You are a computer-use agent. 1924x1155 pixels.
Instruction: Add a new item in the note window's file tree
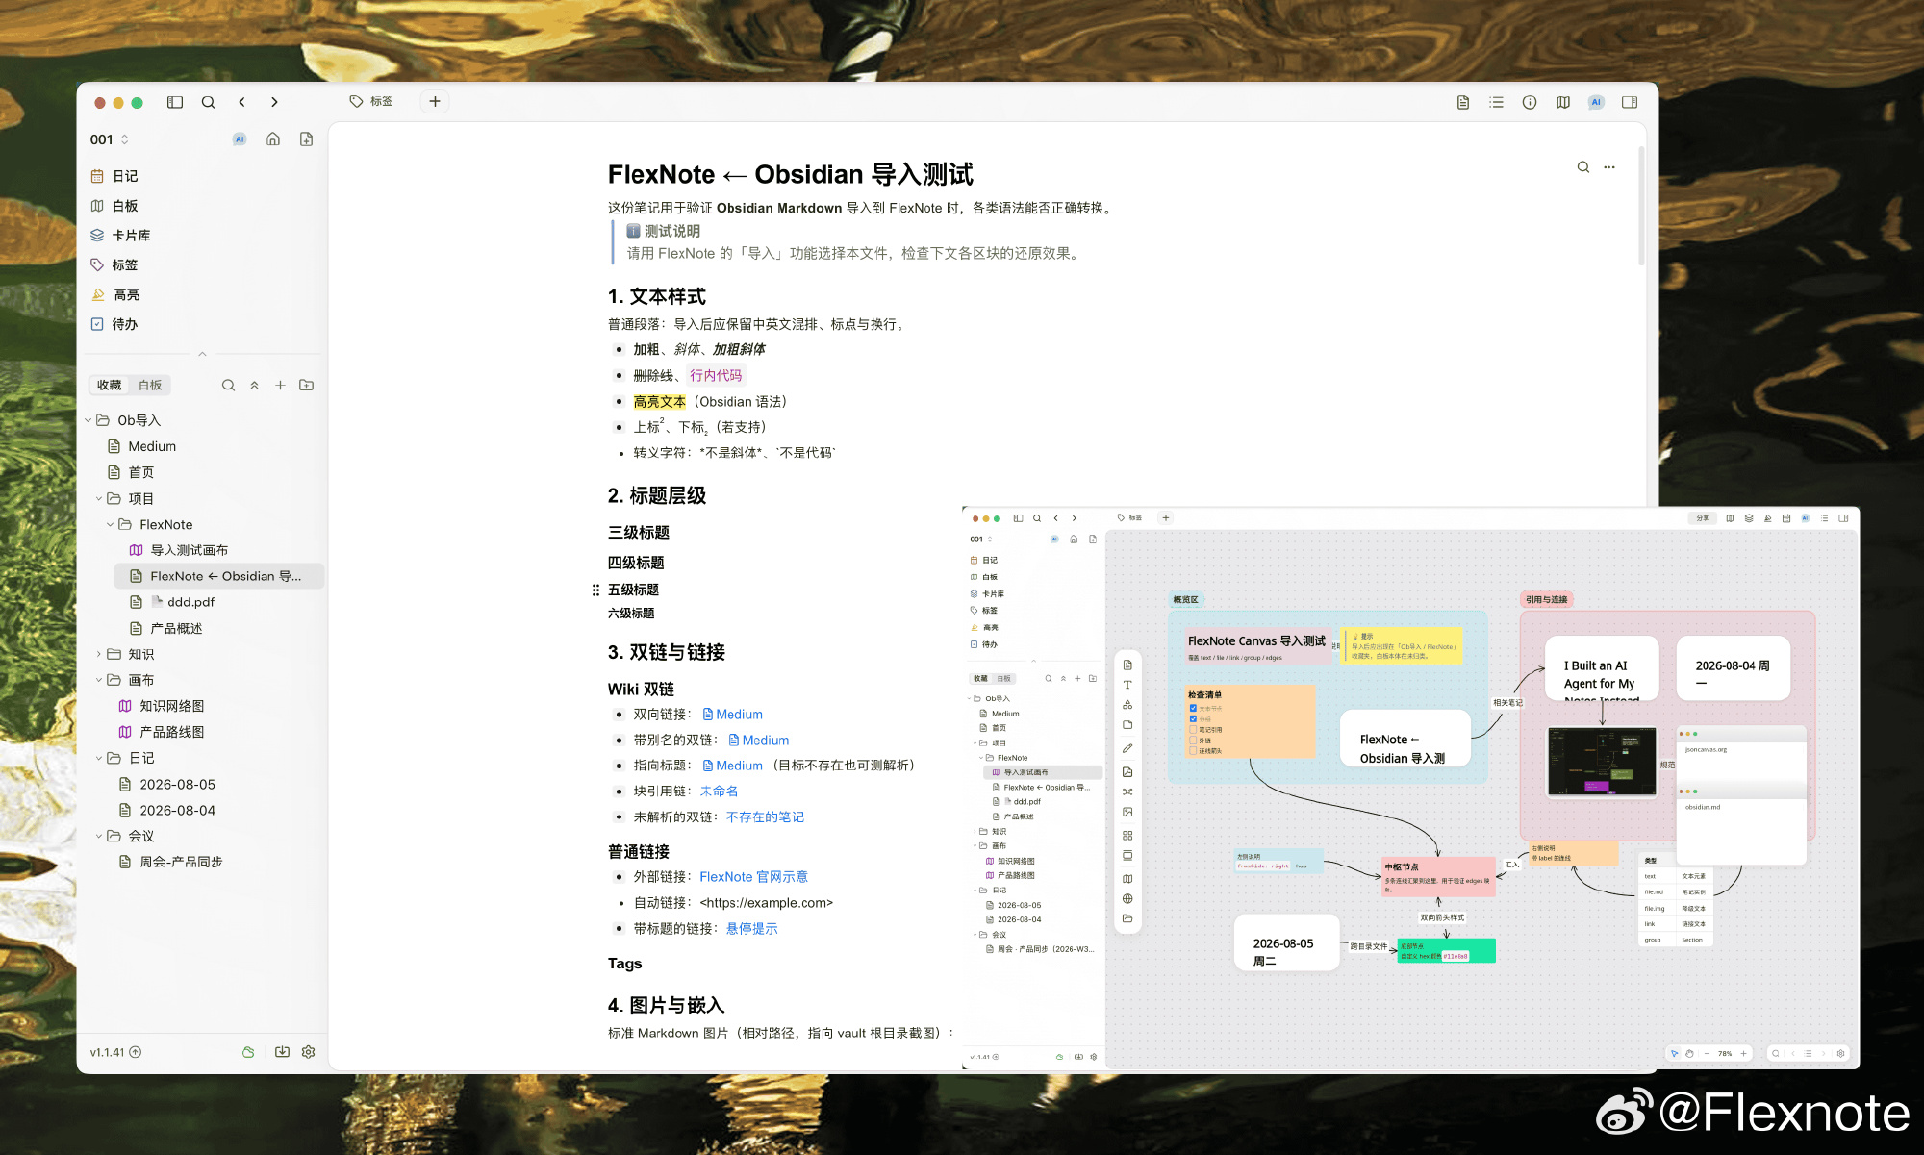[x=280, y=385]
